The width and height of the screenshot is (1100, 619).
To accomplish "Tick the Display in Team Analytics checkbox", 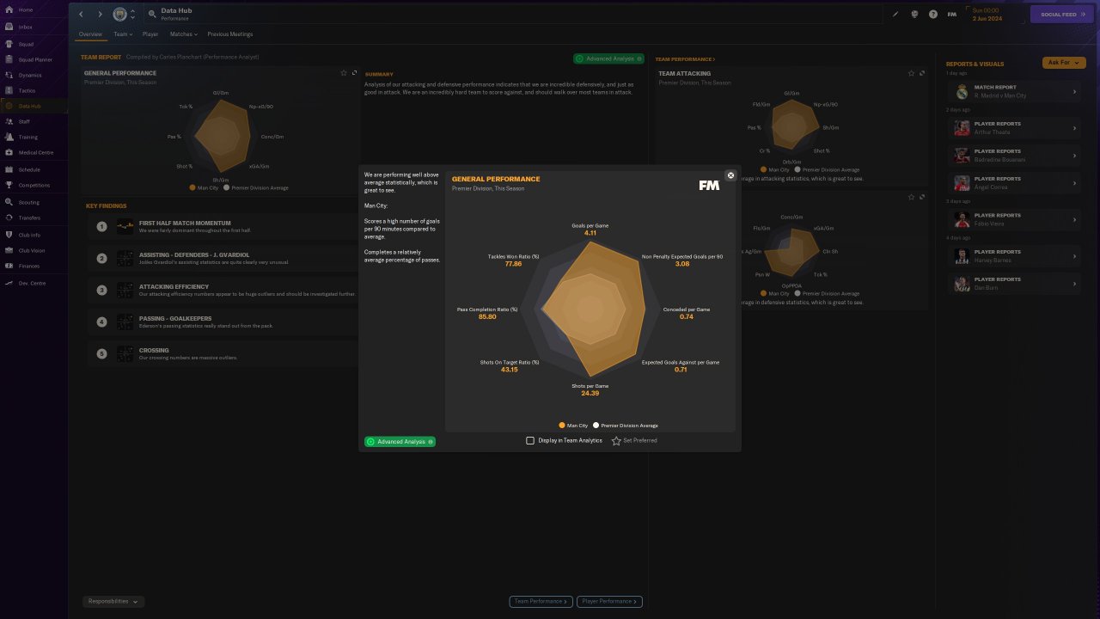I will [x=530, y=440].
